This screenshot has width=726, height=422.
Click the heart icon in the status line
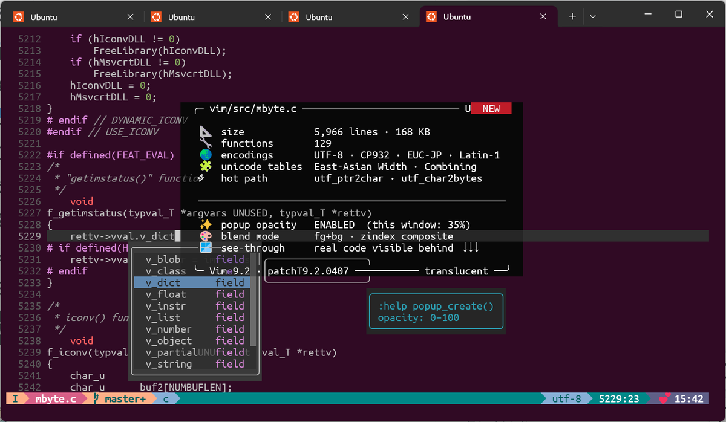pyautogui.click(x=665, y=399)
